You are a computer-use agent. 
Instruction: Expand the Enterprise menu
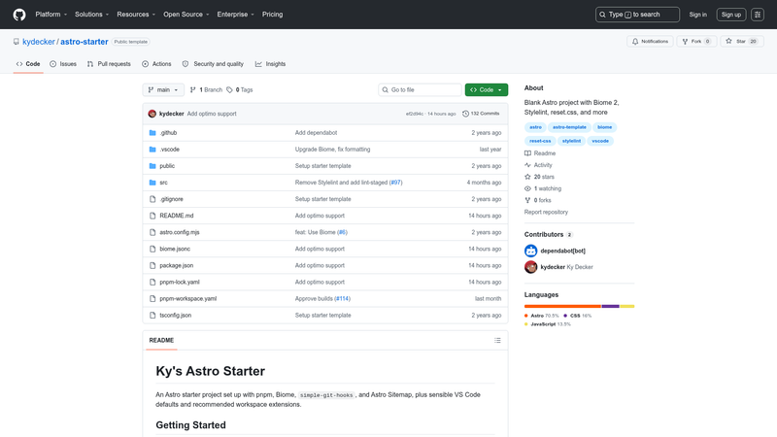[235, 15]
